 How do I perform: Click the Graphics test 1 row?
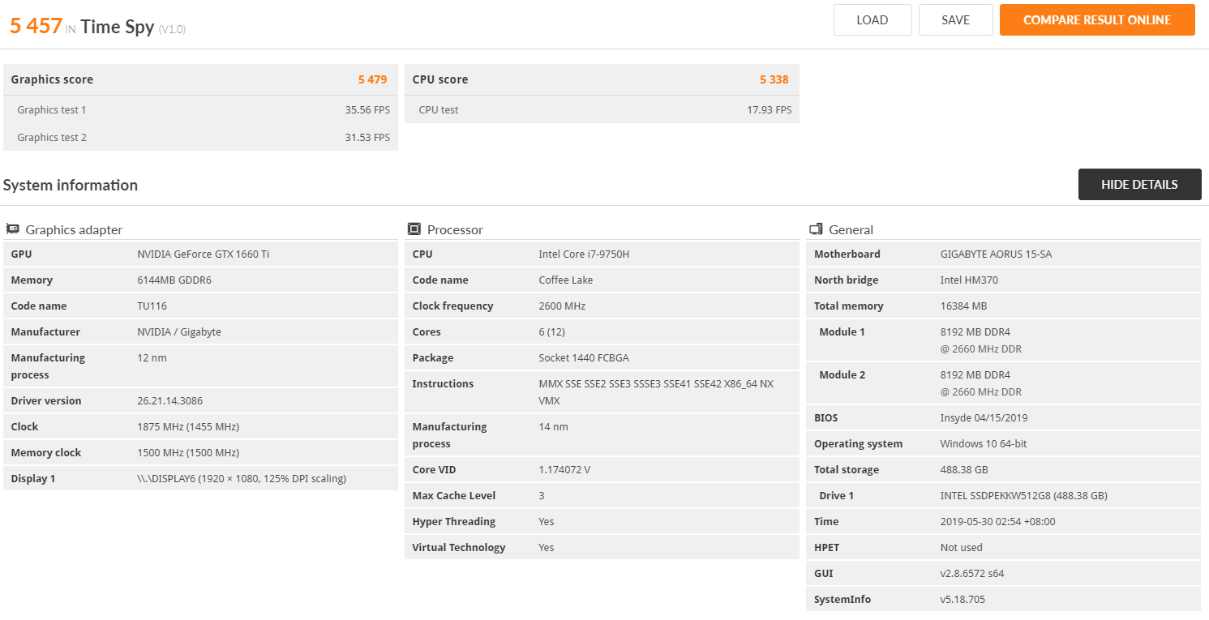pyautogui.click(x=200, y=109)
